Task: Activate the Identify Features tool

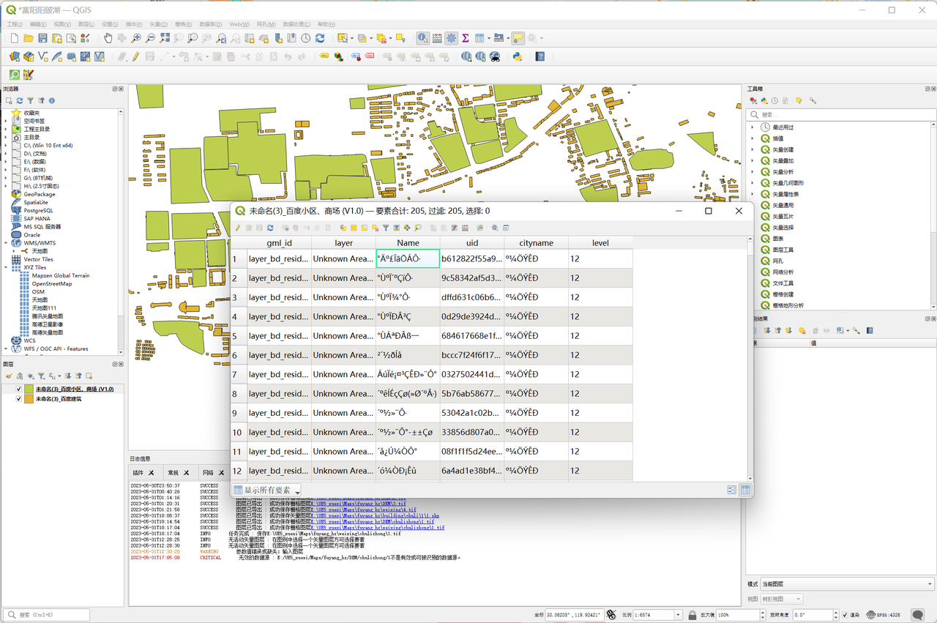Action: pos(423,38)
